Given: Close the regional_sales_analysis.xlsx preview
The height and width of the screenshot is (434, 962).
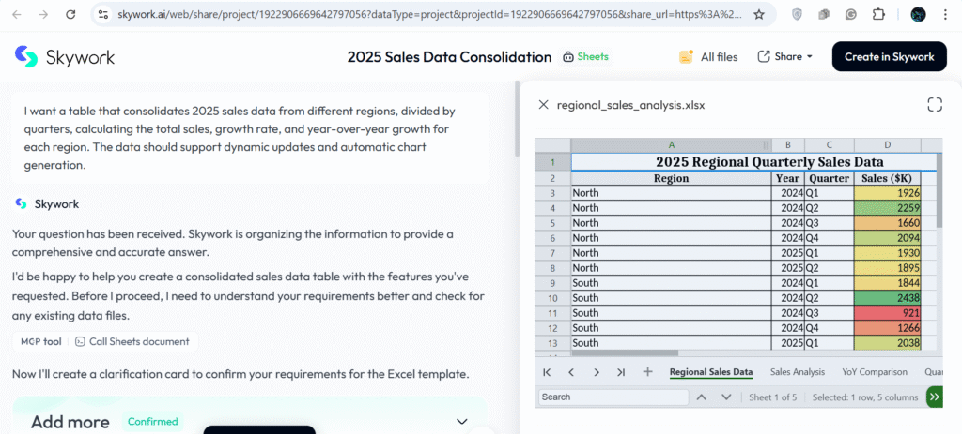Looking at the screenshot, I should click(543, 105).
